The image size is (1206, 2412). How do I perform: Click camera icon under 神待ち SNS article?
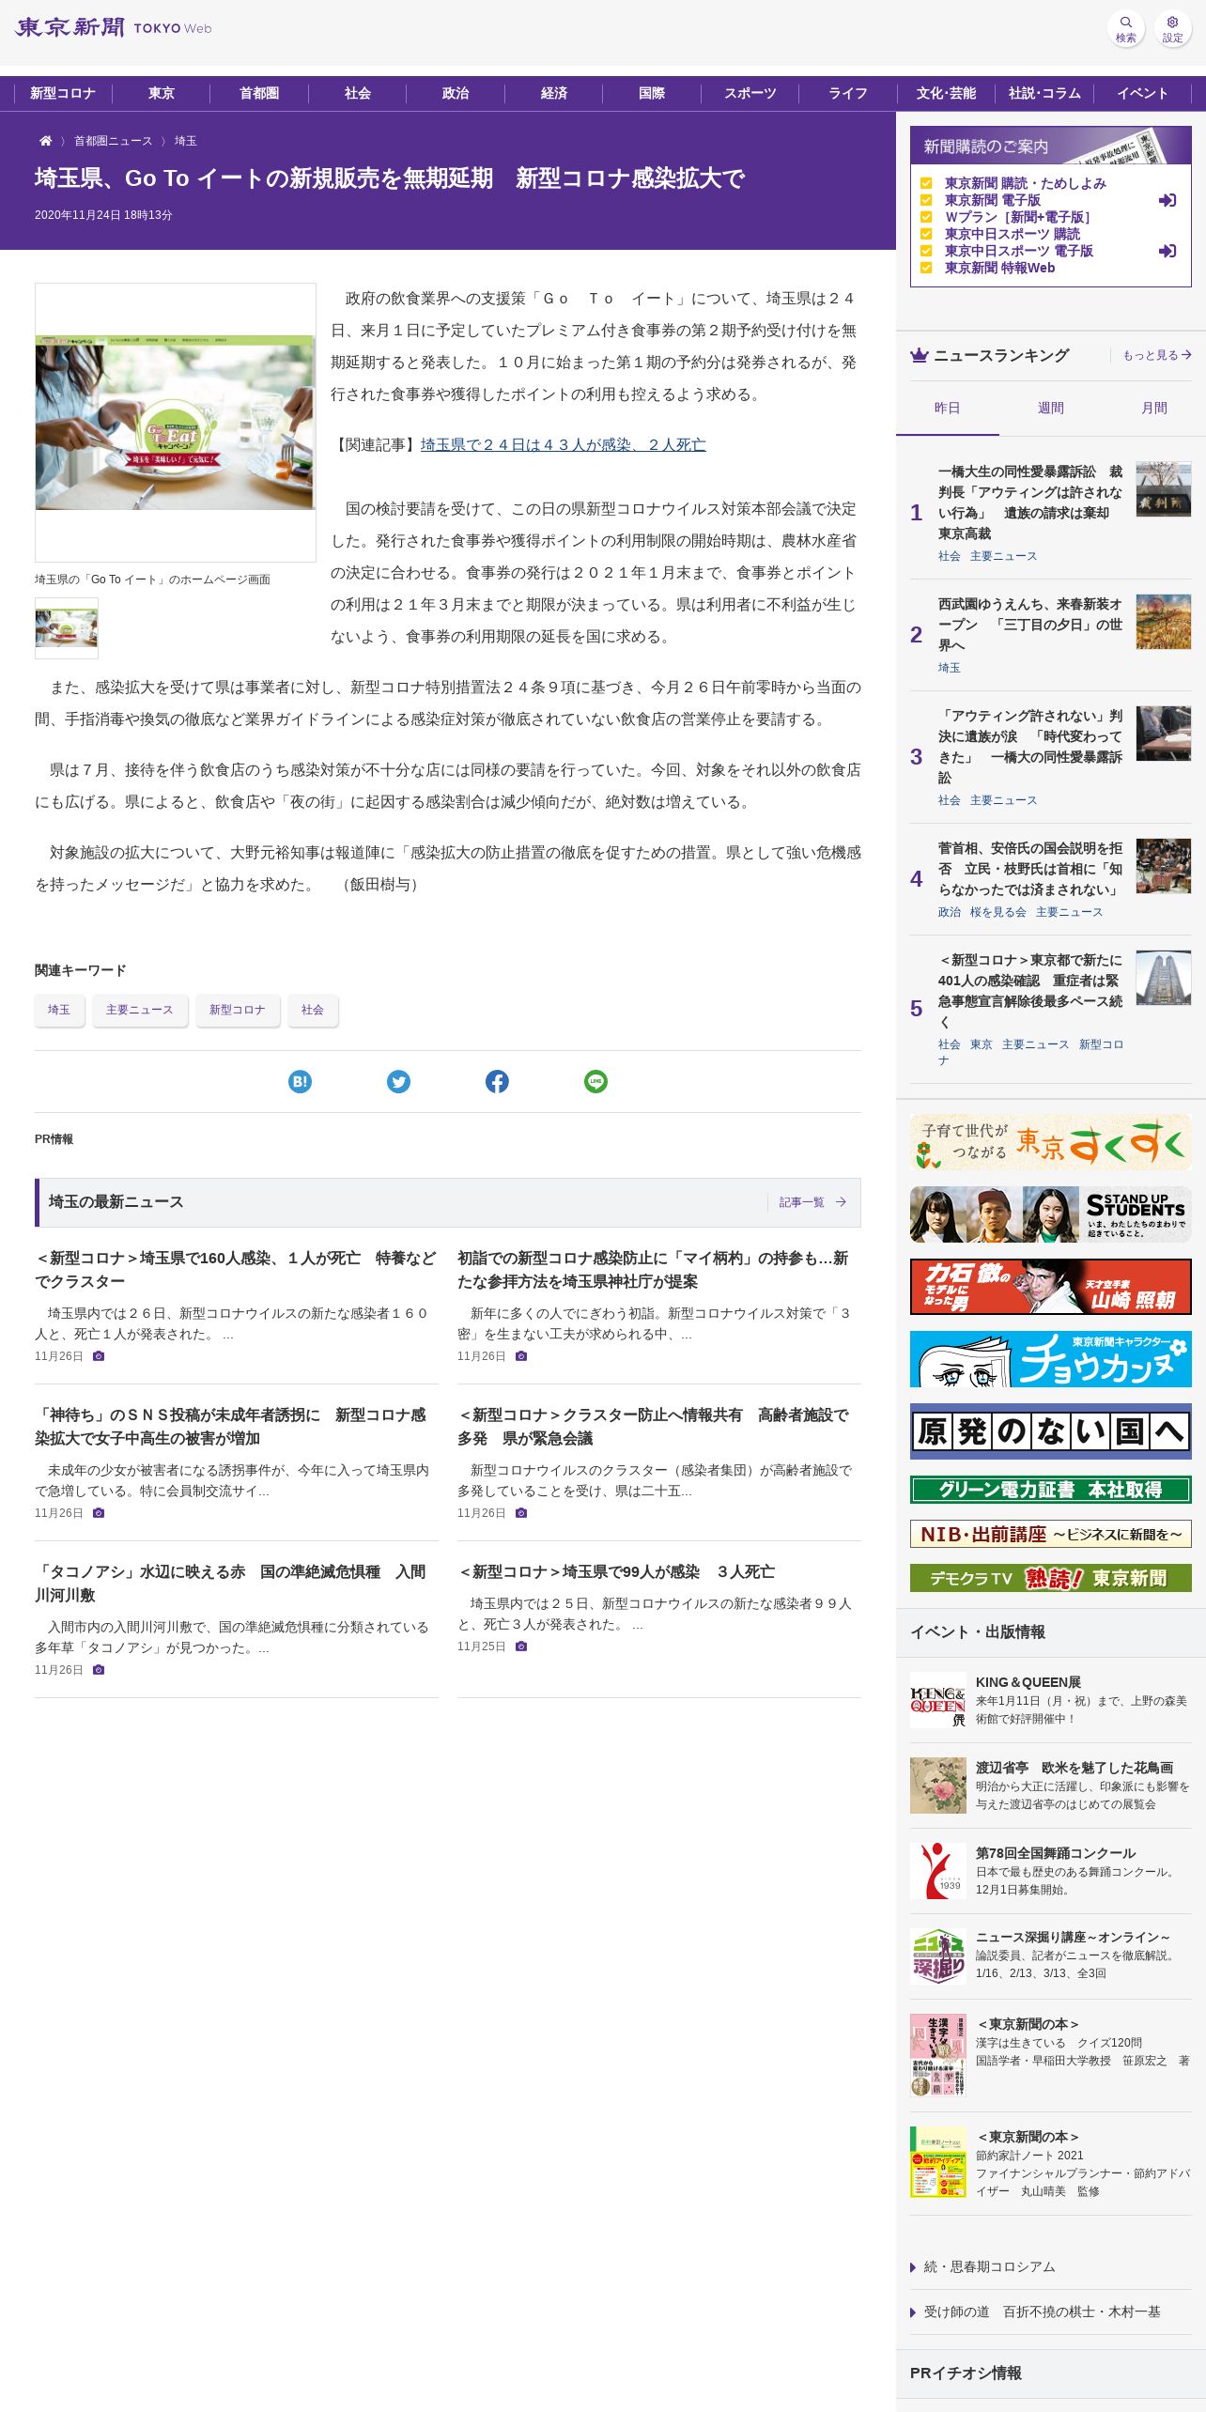coord(99,1513)
